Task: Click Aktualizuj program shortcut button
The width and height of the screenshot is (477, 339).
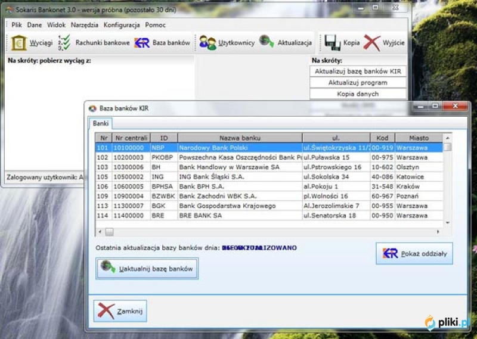Action: [x=358, y=82]
